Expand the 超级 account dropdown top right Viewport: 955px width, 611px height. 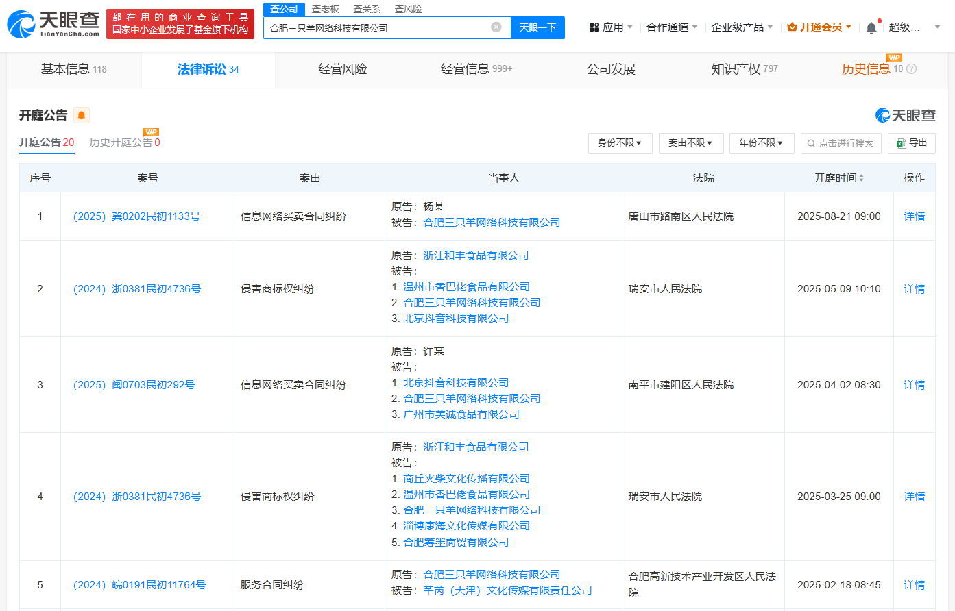[x=936, y=26]
